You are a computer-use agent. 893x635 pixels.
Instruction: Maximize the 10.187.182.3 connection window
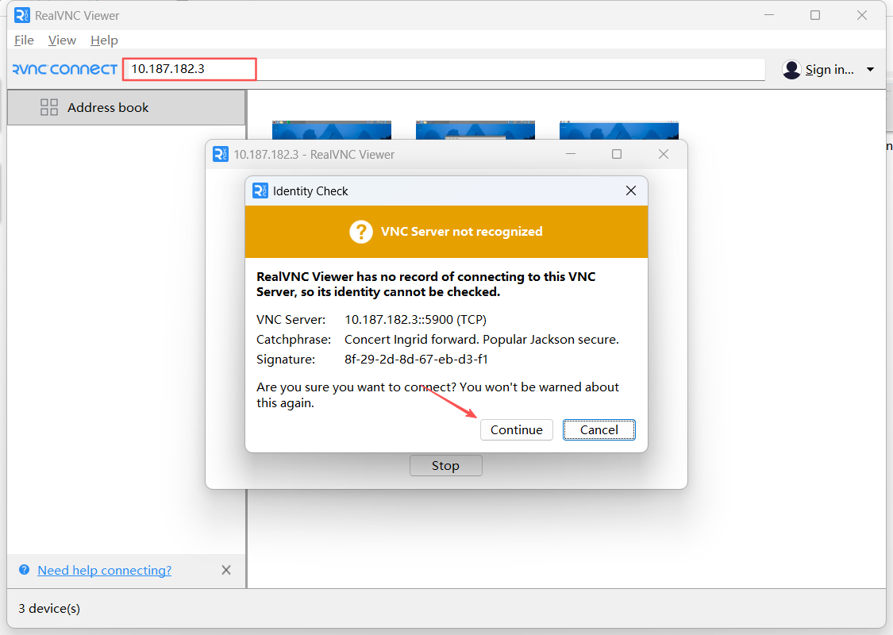pyautogui.click(x=617, y=154)
